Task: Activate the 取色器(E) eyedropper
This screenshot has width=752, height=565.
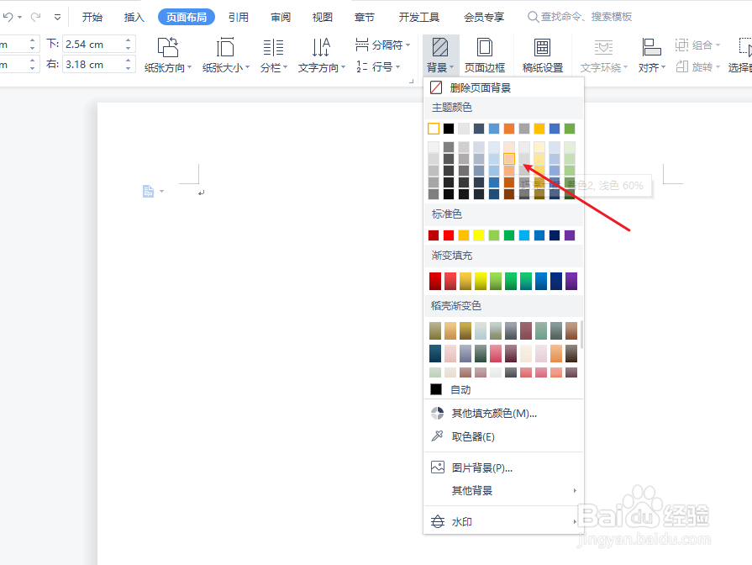Action: (x=503, y=436)
